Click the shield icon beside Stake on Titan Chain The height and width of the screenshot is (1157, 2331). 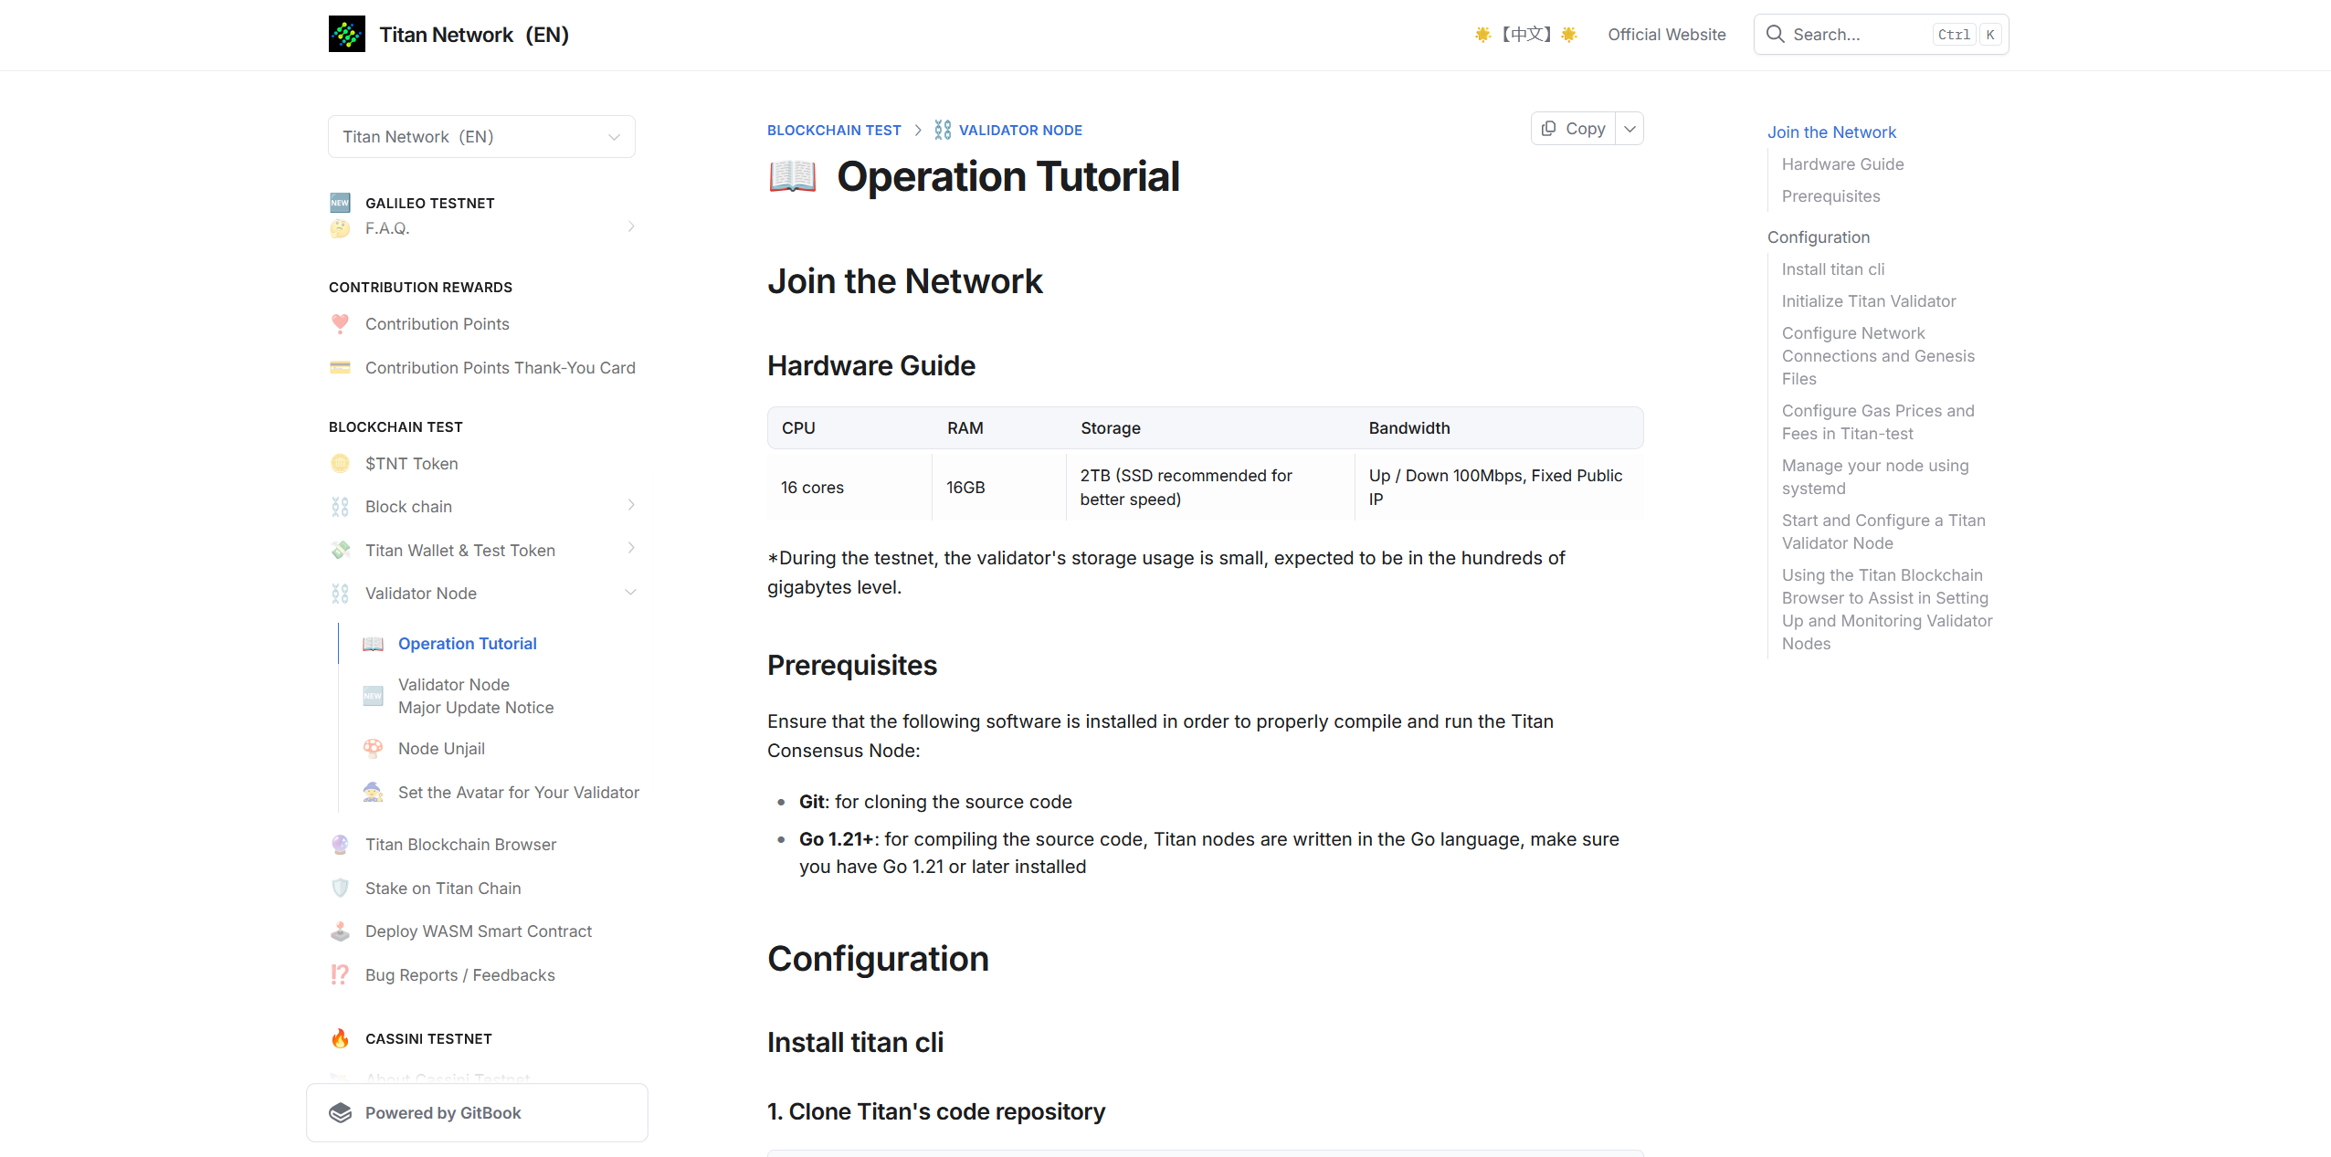tap(340, 888)
